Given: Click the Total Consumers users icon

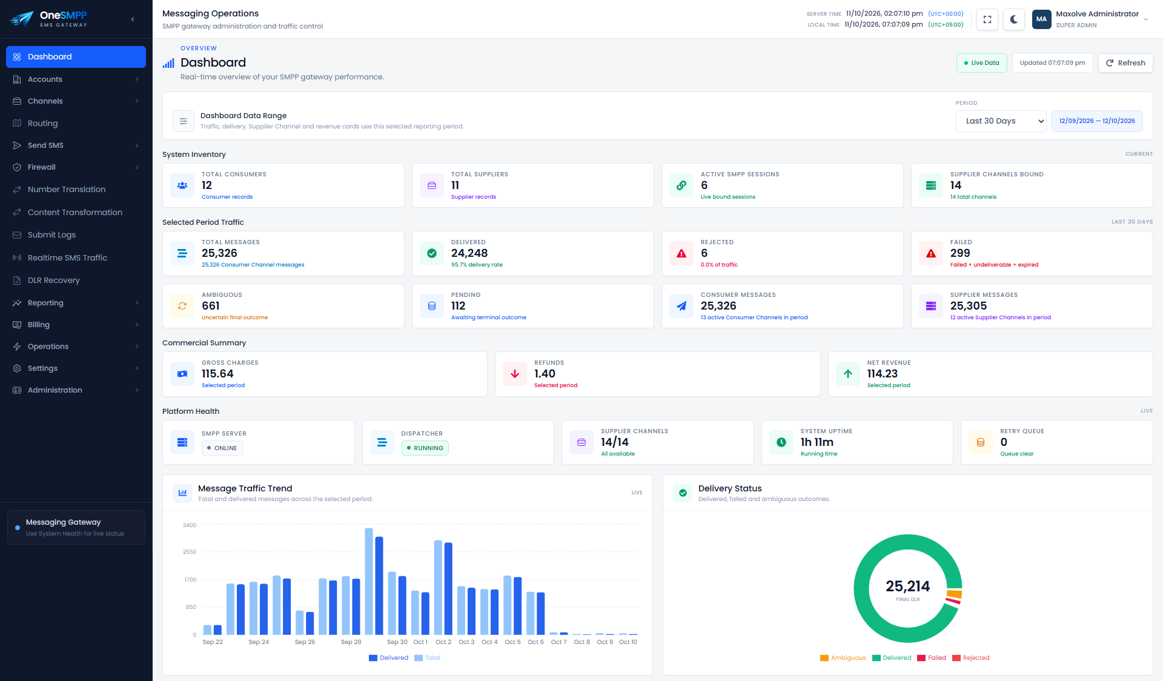Looking at the screenshot, I should click(182, 185).
